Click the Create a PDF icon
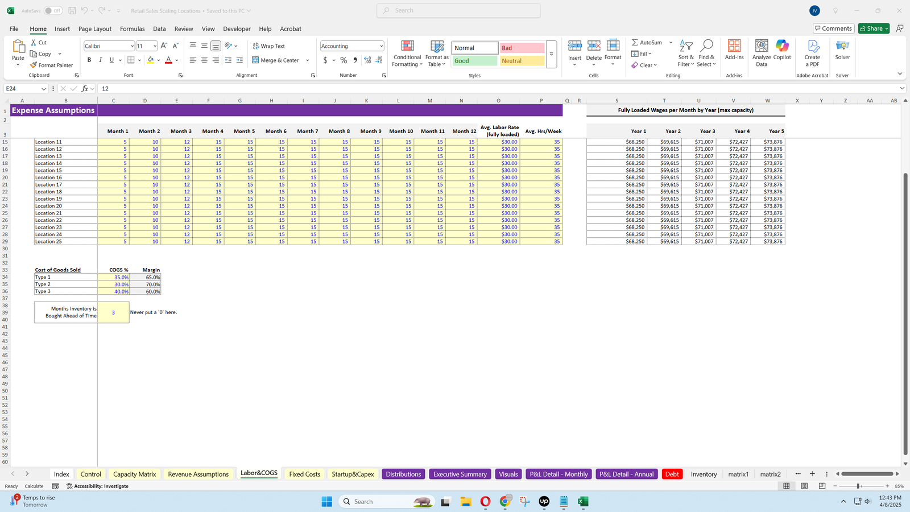 click(812, 47)
